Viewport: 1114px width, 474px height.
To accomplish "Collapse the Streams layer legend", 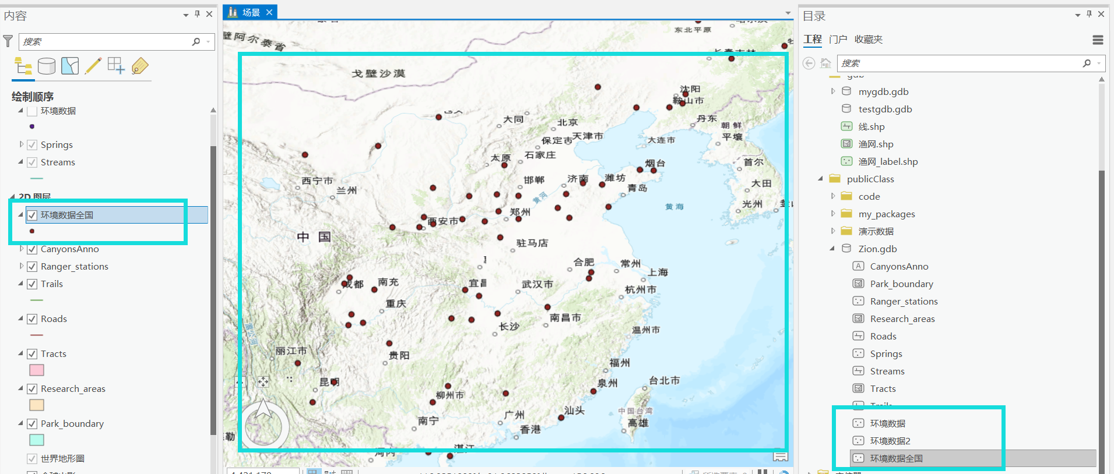I will coord(21,161).
